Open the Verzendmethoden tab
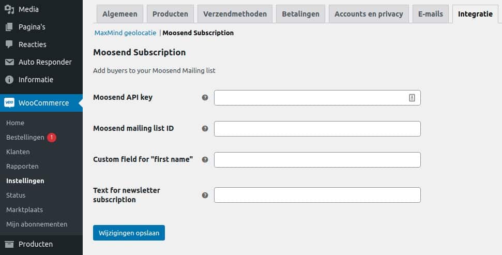The width and height of the screenshot is (502, 255). click(x=235, y=14)
